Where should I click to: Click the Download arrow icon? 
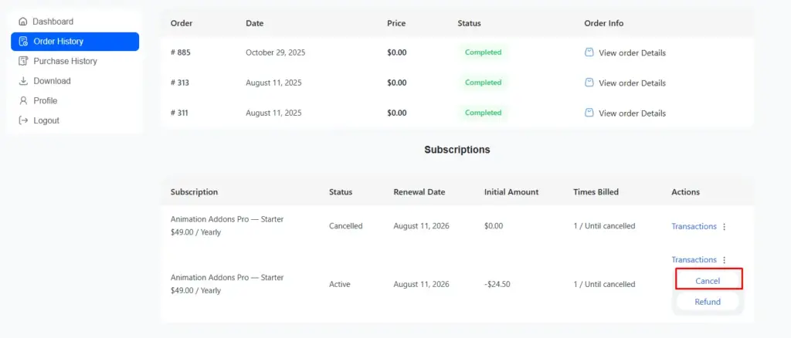(23, 81)
